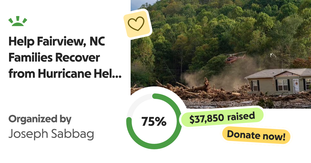Click the Donate now! button
Screen dimensions: 311x163
point(256,135)
